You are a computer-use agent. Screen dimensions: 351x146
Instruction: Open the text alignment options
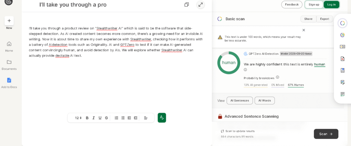coord(146,118)
